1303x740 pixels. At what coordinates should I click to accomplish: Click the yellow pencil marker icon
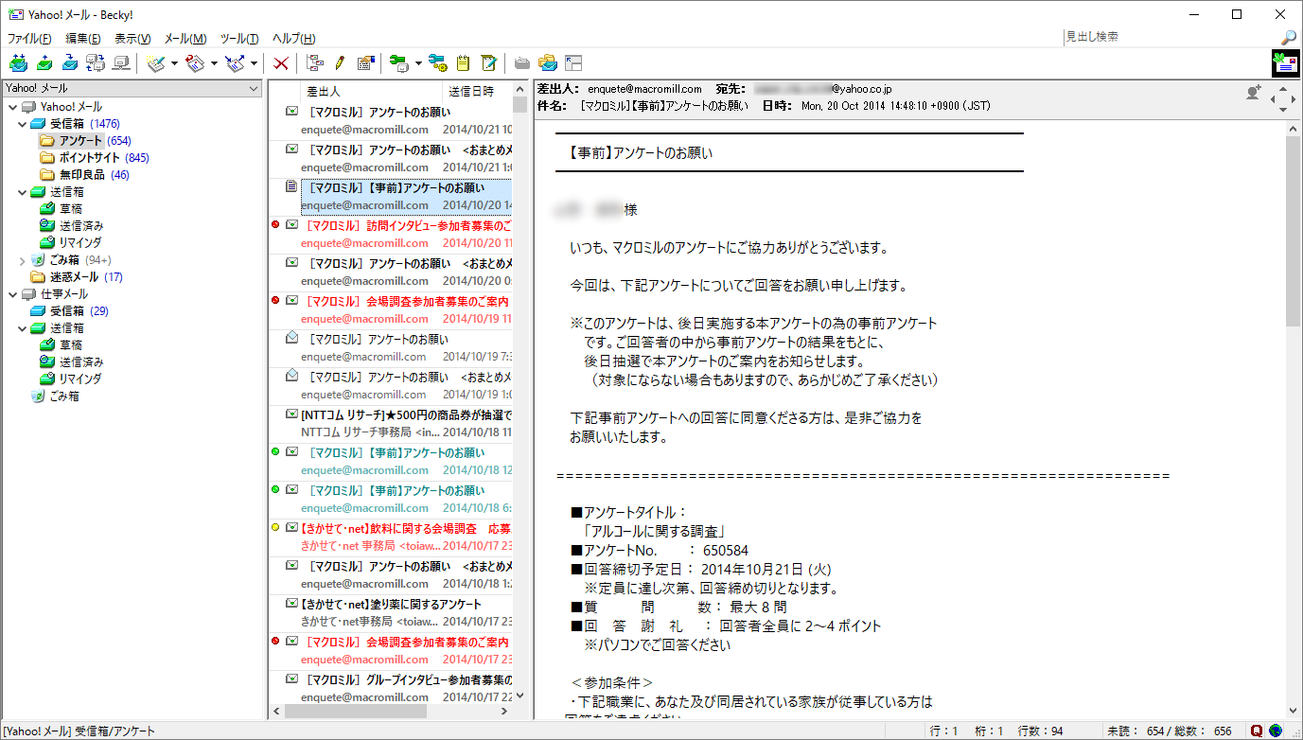pyautogui.click(x=341, y=63)
